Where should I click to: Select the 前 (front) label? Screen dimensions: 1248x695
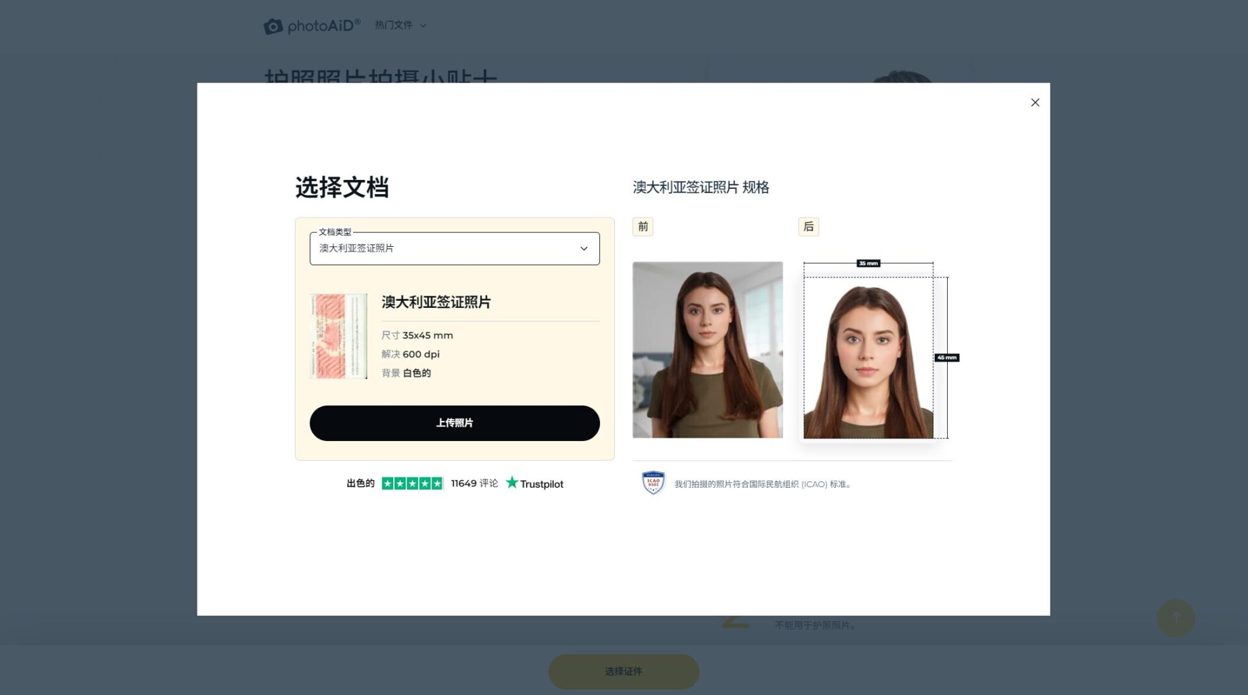point(642,227)
